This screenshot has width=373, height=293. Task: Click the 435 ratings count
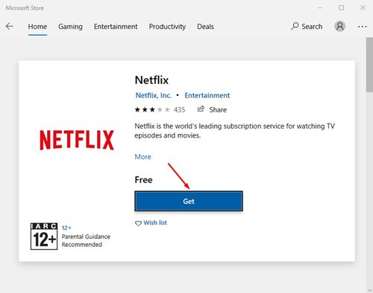pos(179,110)
